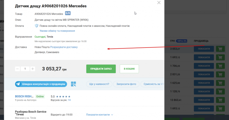Click Показати button for 1 706,25 row
Screen dimensions: 229x120
click(204, 66)
